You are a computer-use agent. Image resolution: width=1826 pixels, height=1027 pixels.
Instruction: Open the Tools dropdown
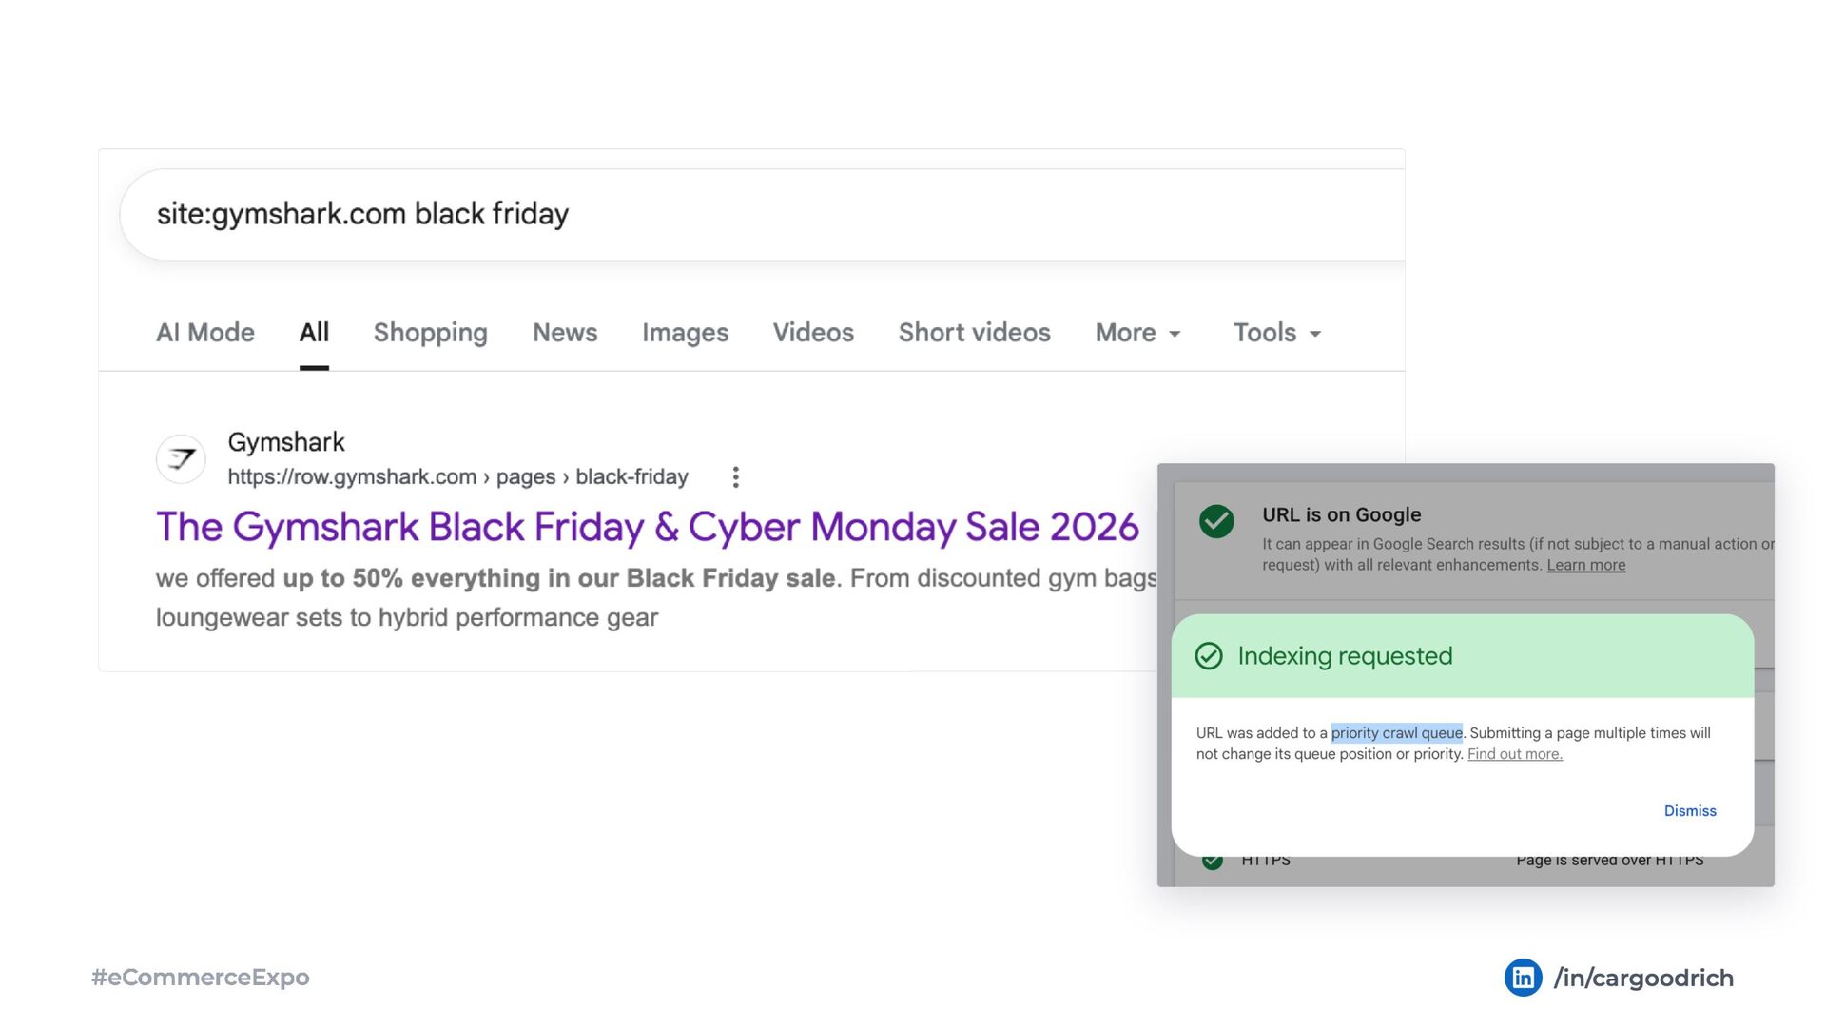point(1277,333)
